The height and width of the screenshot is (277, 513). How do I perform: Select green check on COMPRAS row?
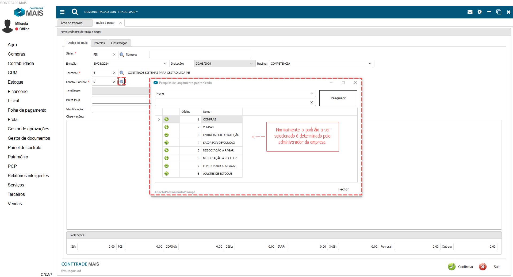click(x=166, y=119)
